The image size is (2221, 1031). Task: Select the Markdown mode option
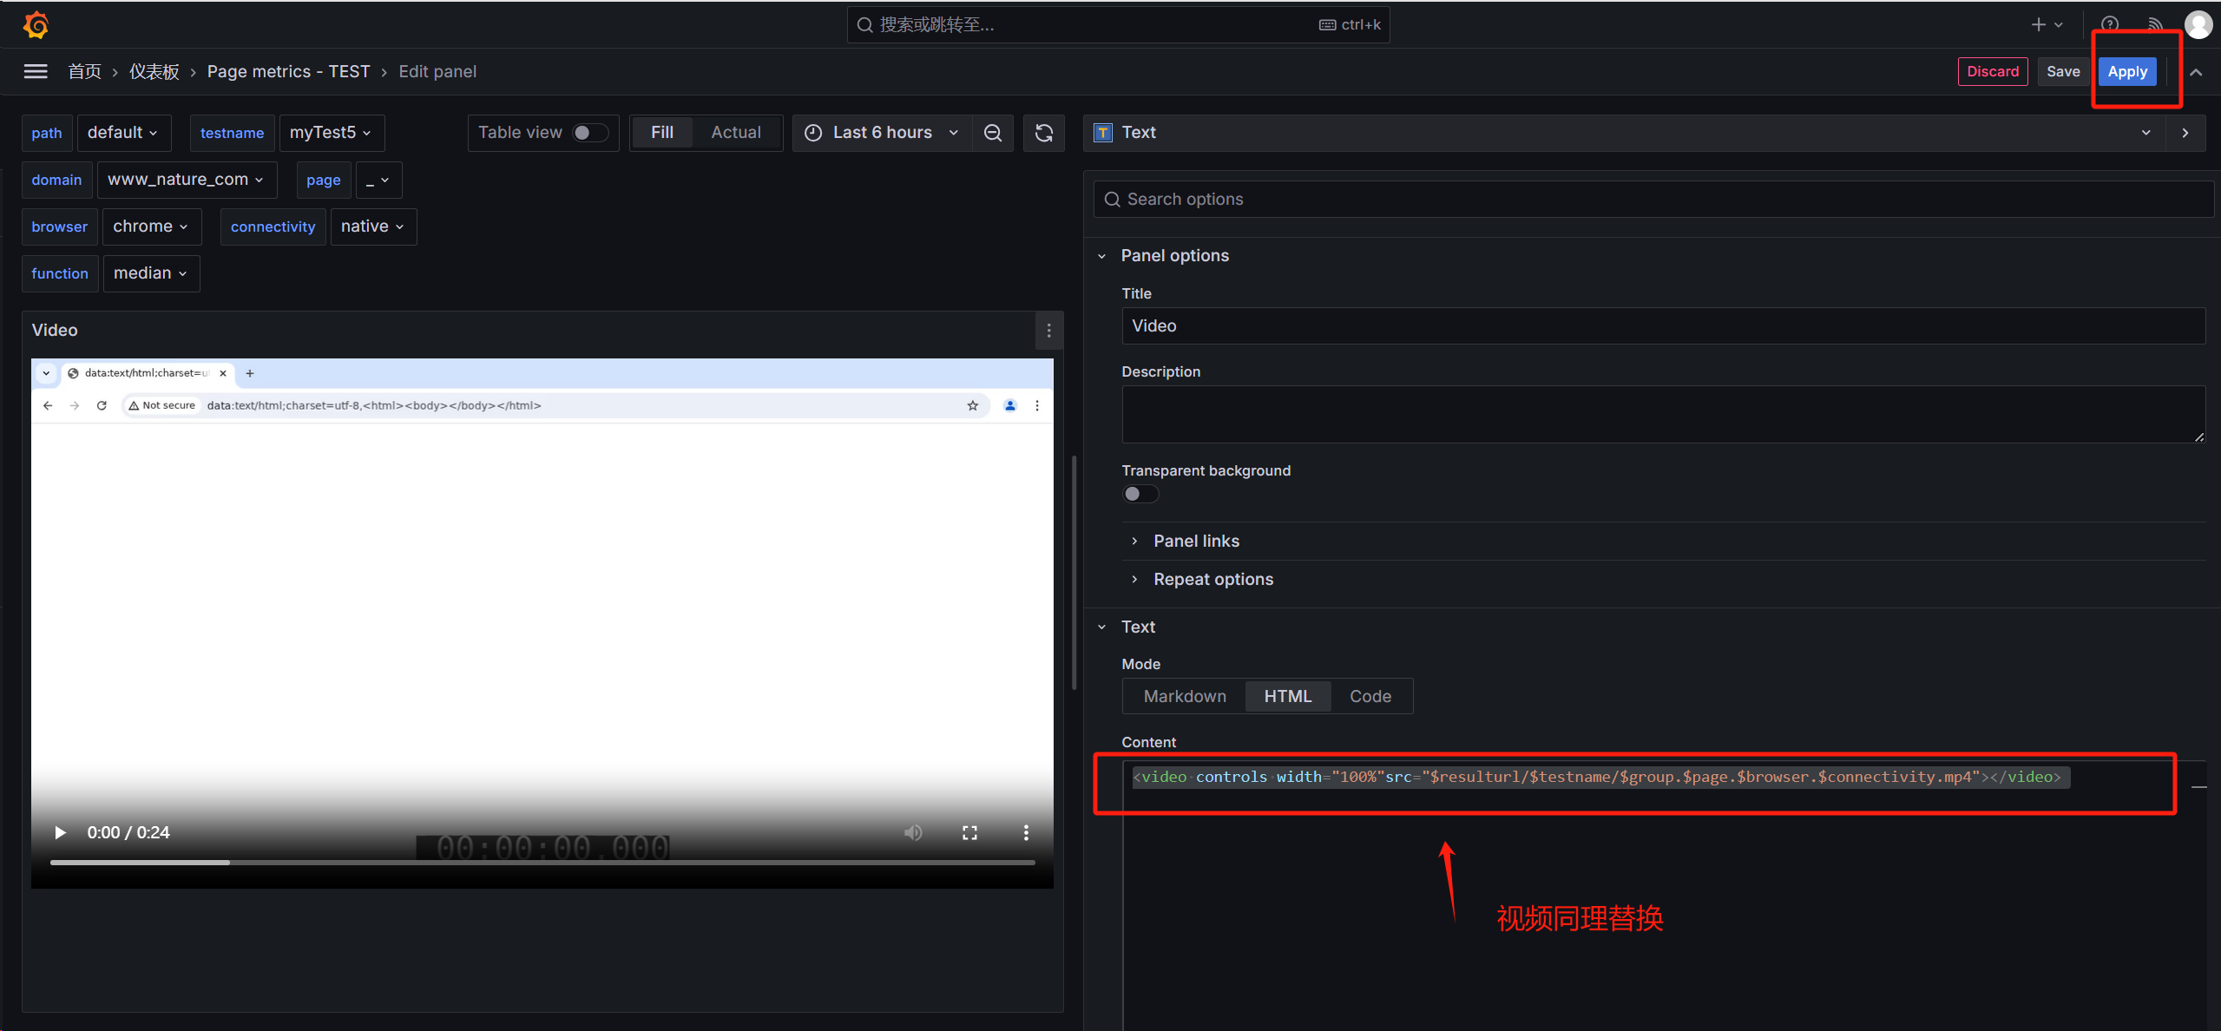click(x=1185, y=696)
